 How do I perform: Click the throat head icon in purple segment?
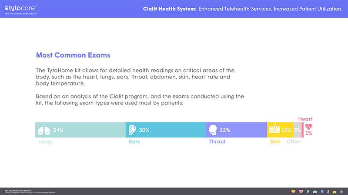pyautogui.click(x=213, y=130)
